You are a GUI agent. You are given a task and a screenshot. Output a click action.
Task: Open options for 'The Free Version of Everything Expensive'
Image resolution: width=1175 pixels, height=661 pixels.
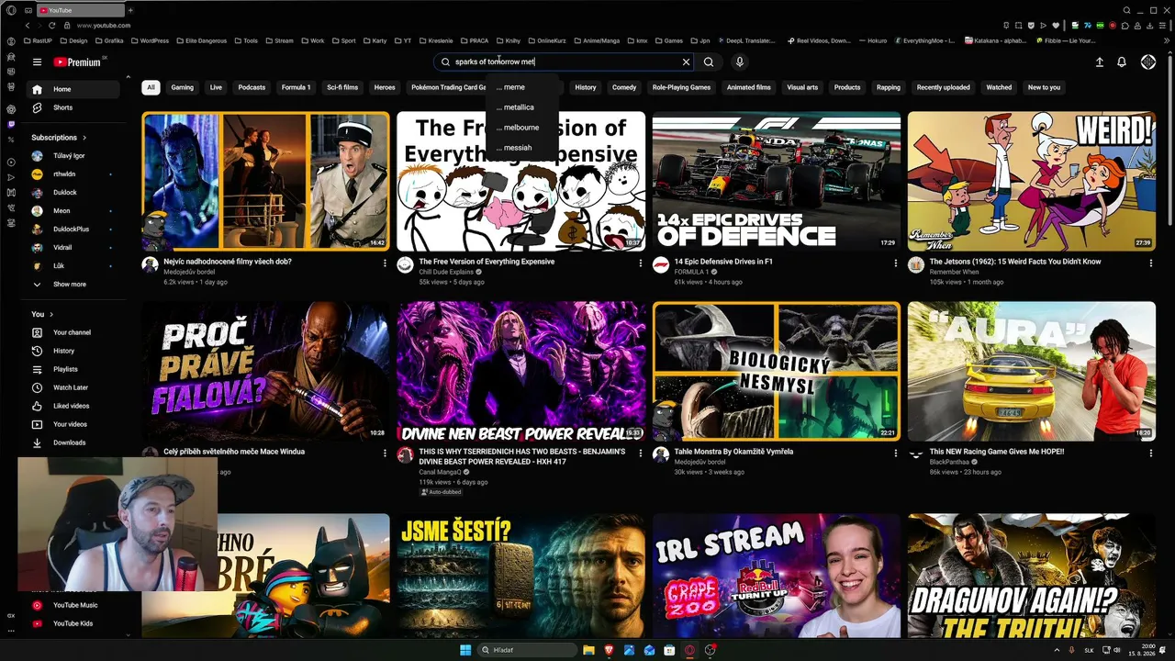641,263
